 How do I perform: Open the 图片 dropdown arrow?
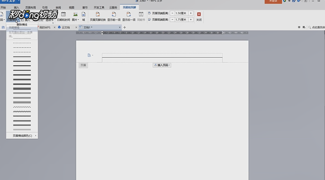[78, 20]
